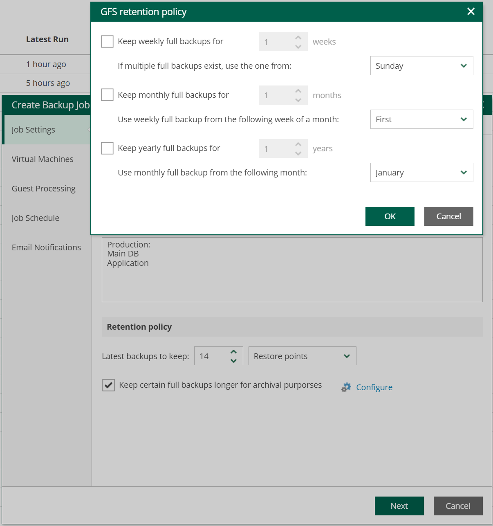Open the Sunday day-of-week dropdown
Viewport: 493px width, 526px height.
click(421, 66)
